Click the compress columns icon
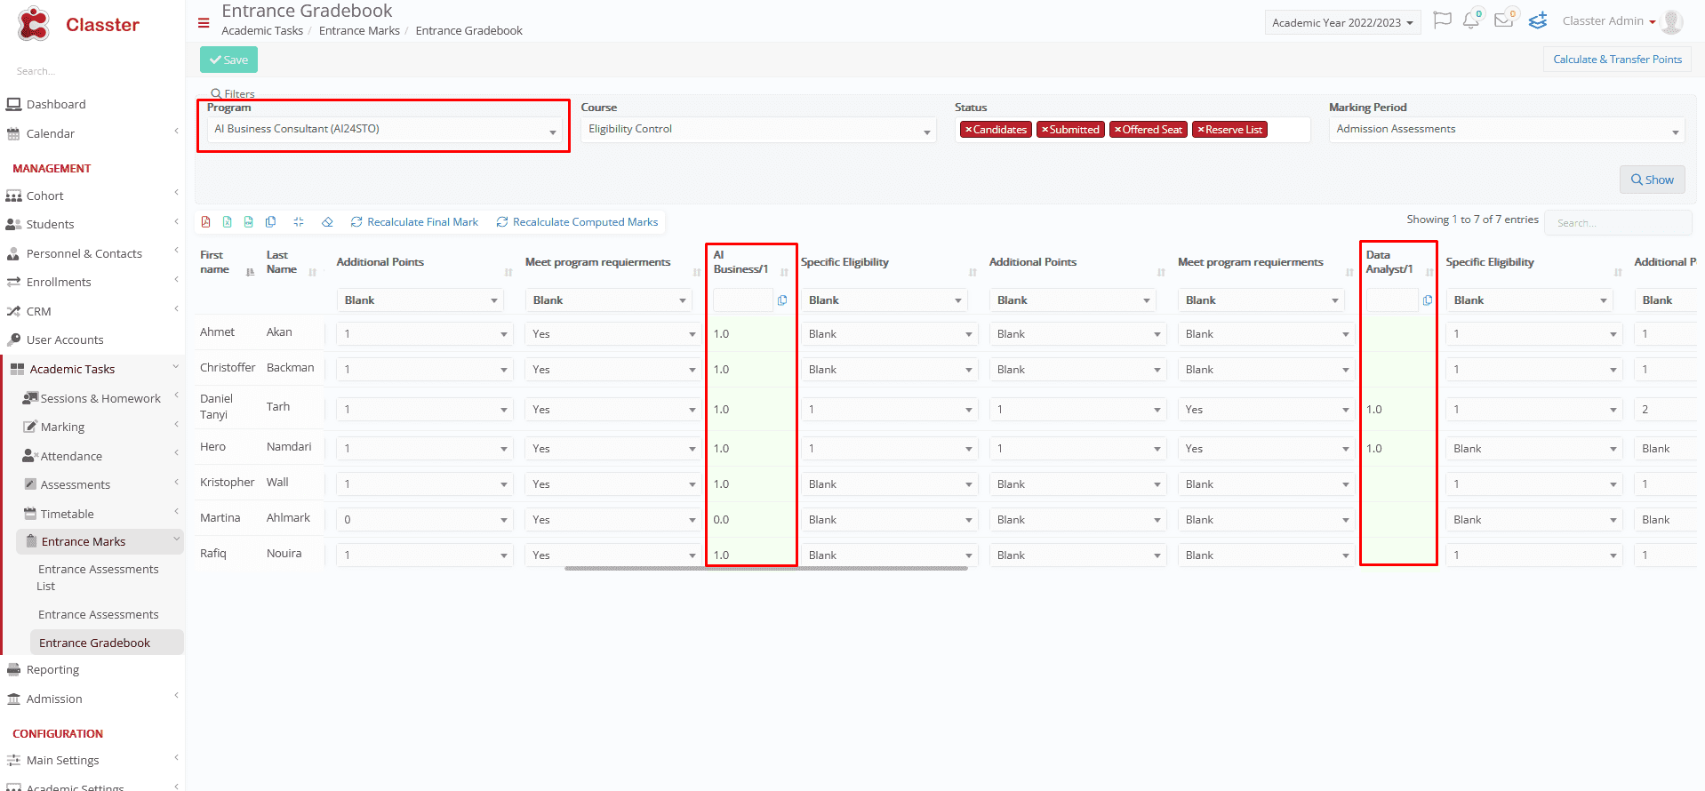1705x791 pixels. [x=299, y=222]
